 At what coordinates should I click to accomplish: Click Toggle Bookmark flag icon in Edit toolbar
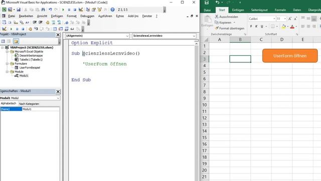[x=66, y=22]
